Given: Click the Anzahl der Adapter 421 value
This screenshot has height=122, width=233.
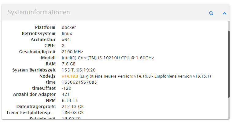Looking at the screenshot, I should 65,94.
